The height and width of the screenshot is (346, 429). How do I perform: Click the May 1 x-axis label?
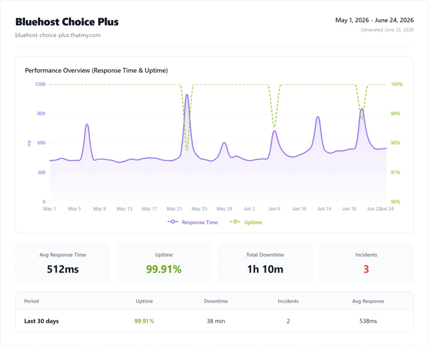tap(49, 209)
